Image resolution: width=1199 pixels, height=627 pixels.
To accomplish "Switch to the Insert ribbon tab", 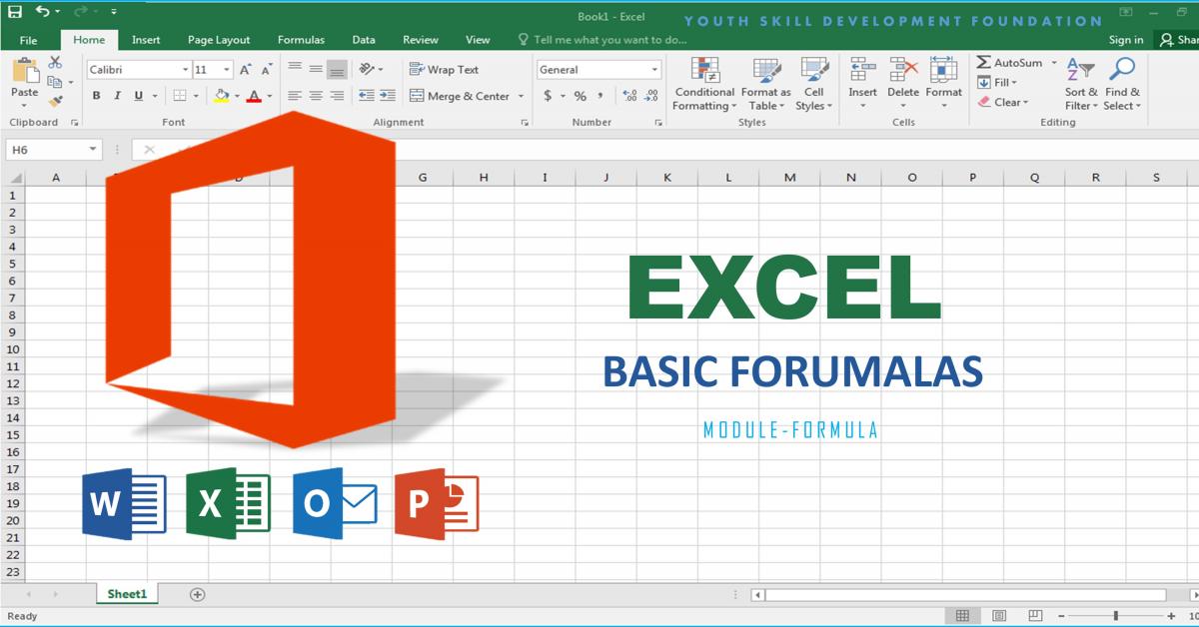I will pos(146,40).
